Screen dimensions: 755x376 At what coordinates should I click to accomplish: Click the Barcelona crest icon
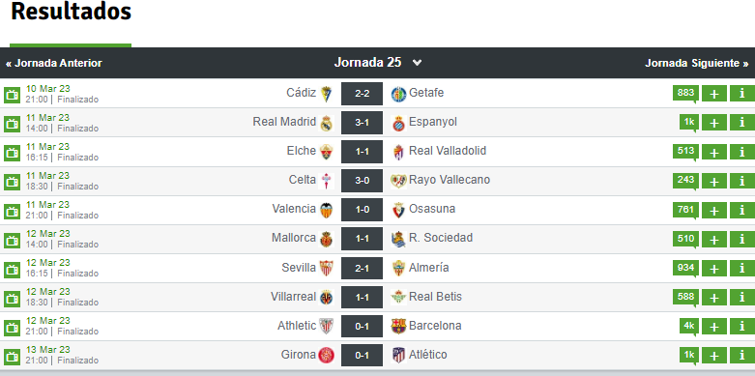(x=398, y=327)
